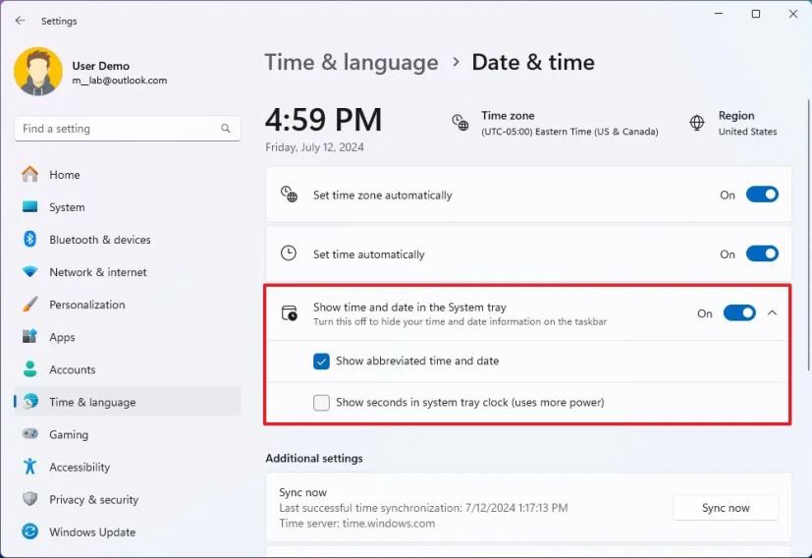Check Show seconds in system tray clock
Screen dimensions: 812x558
(x=321, y=402)
